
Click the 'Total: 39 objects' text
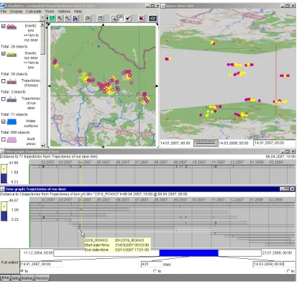[14, 74]
